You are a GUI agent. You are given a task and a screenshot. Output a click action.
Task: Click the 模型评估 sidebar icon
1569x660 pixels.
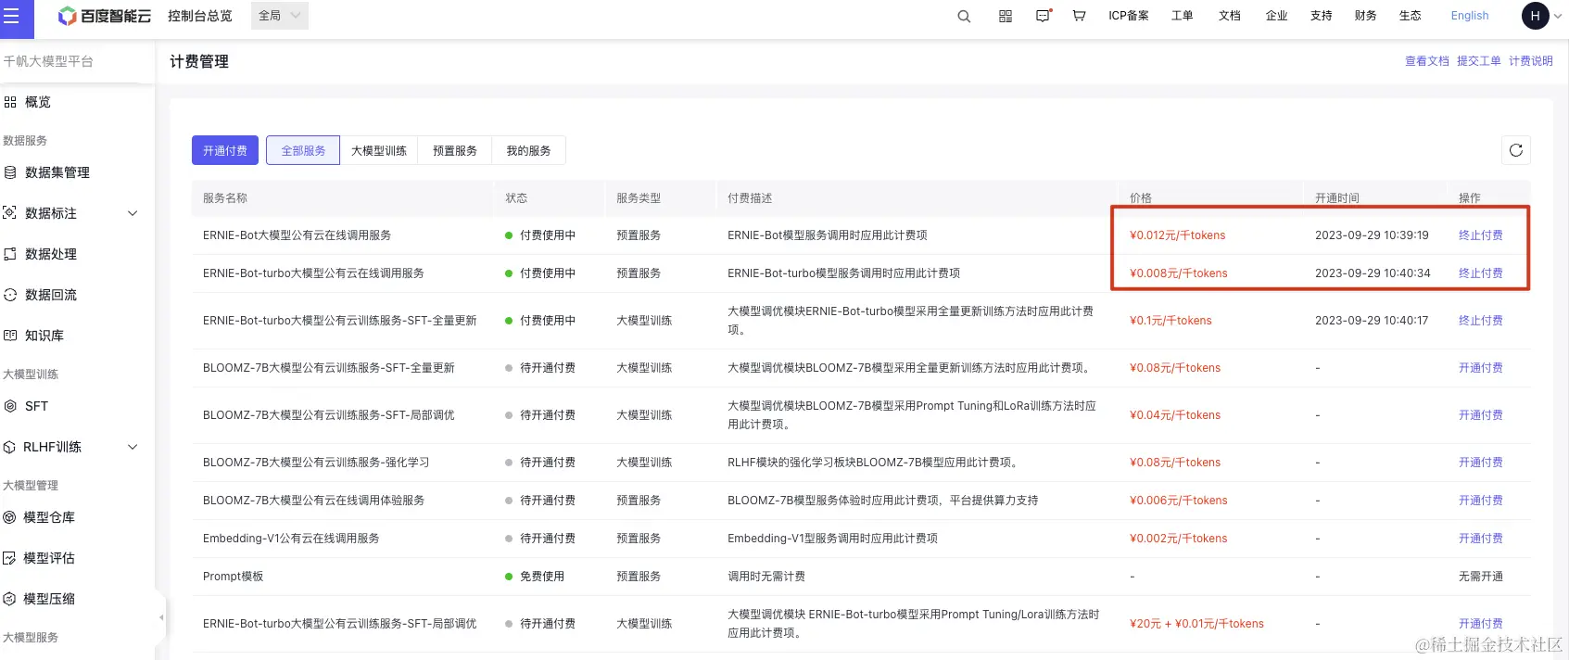[10, 558]
